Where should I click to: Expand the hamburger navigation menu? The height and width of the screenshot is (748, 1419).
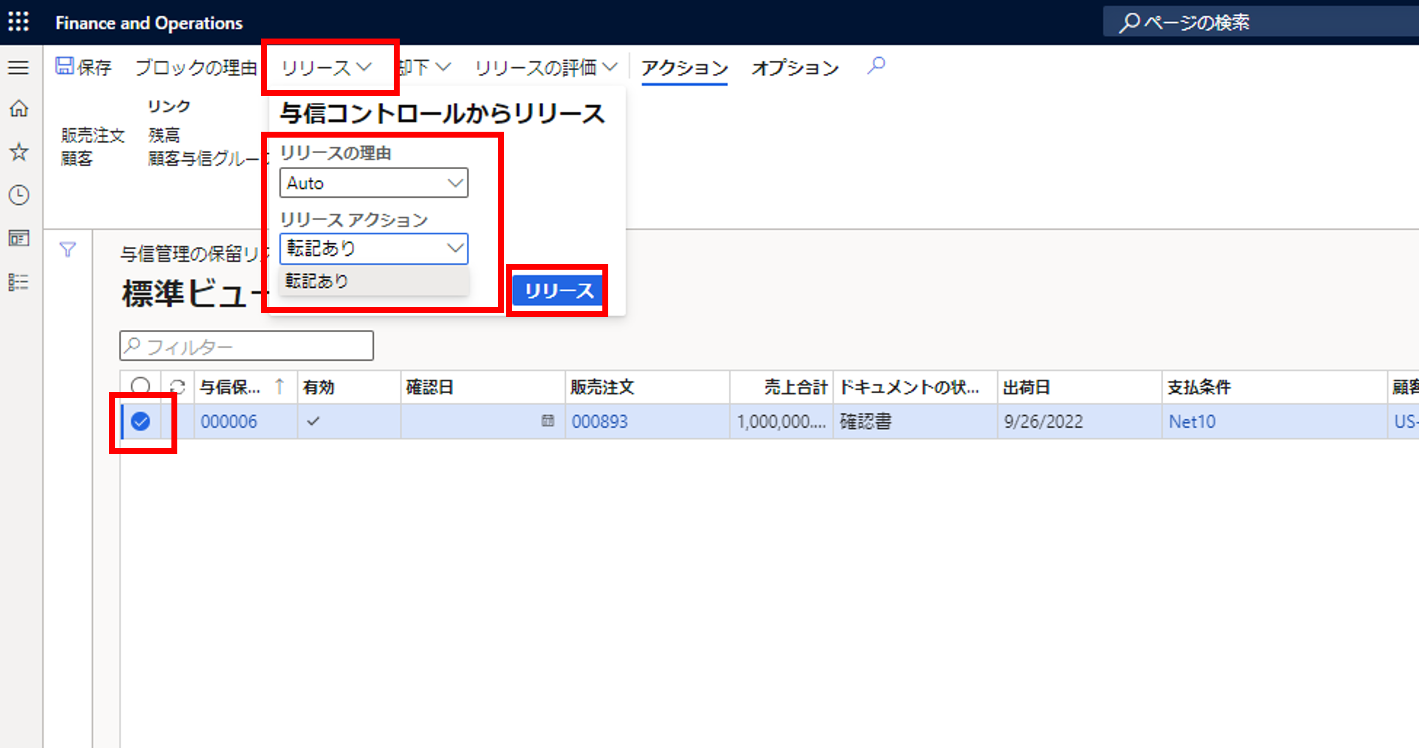click(19, 67)
